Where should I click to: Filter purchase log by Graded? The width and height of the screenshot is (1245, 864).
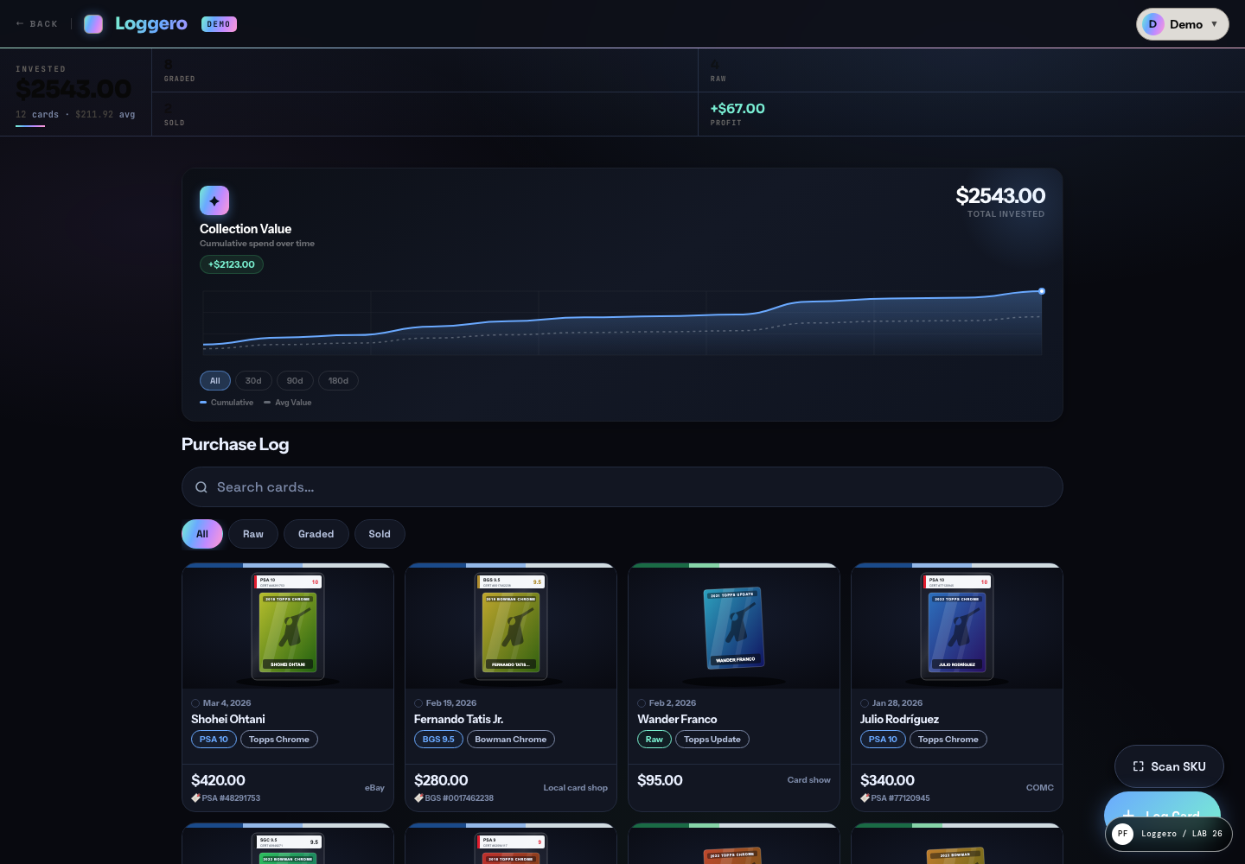pyautogui.click(x=316, y=534)
